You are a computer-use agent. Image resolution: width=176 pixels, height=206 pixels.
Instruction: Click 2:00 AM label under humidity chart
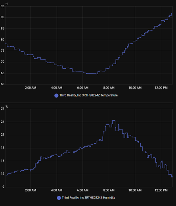(x=31, y=190)
